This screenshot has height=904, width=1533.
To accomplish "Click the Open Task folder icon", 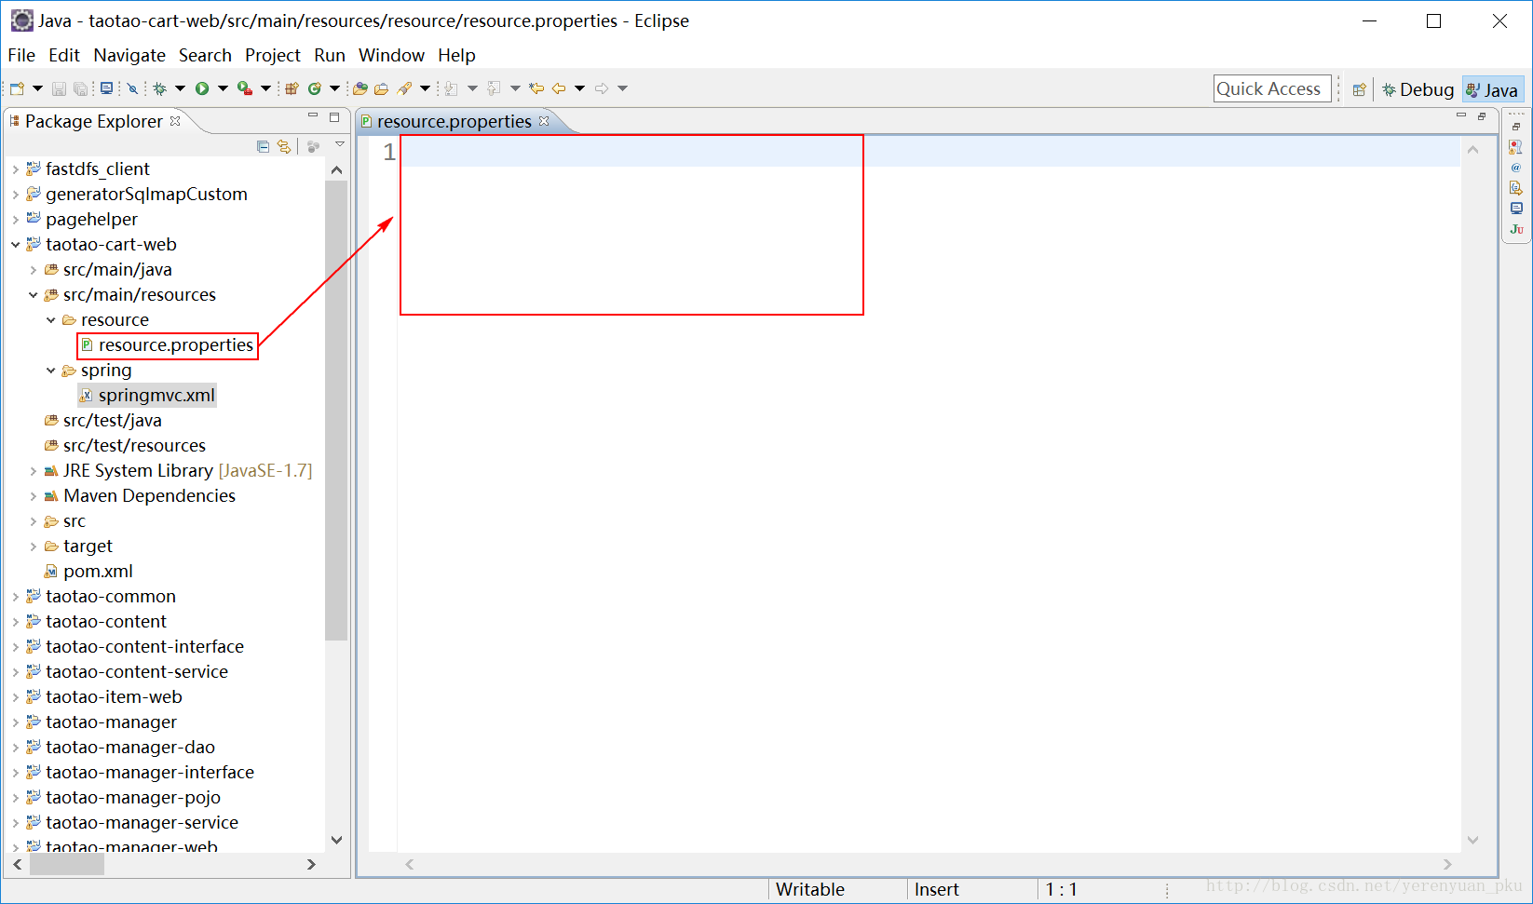I will [x=381, y=88].
